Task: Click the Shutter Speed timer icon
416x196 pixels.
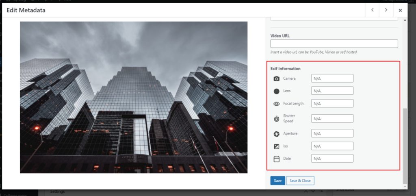Action: click(x=277, y=119)
